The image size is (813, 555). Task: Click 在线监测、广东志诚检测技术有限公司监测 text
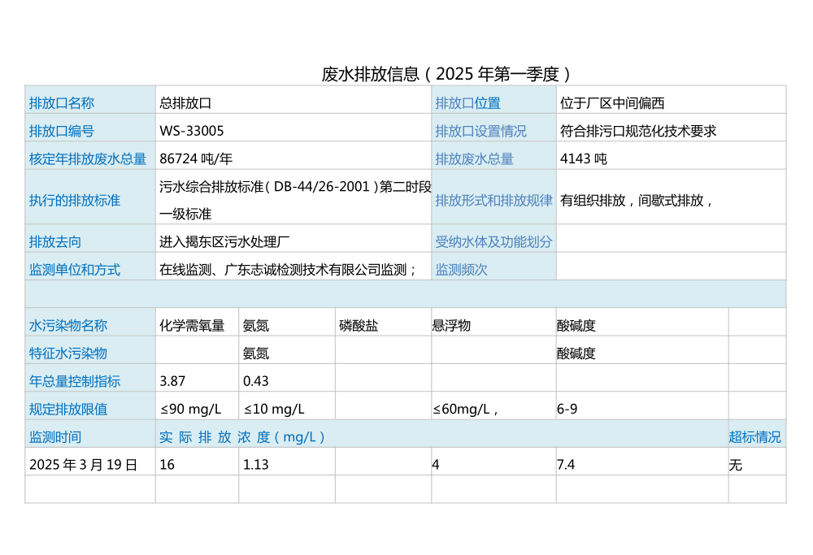(287, 270)
